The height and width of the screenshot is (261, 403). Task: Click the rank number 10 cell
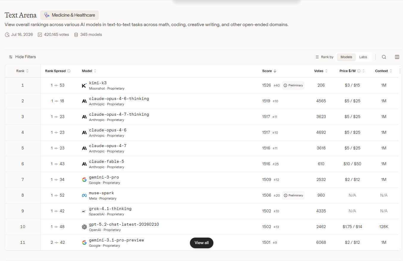[23, 227]
